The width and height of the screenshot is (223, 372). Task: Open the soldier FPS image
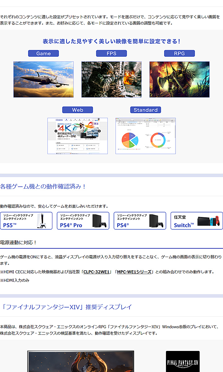pos(111,79)
